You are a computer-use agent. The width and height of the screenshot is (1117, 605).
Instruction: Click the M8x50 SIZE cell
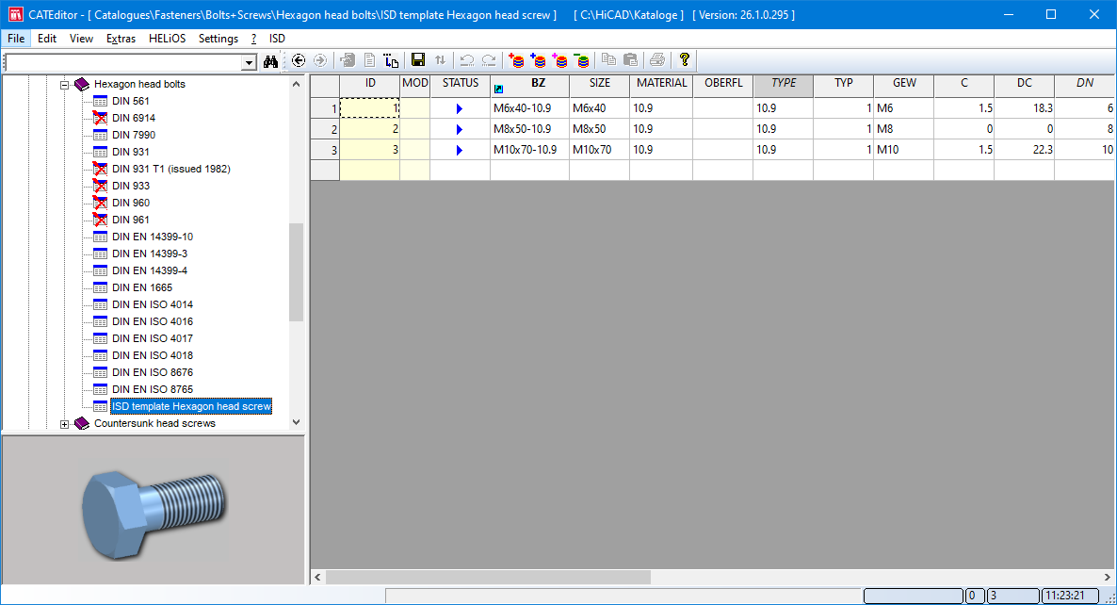tap(599, 129)
